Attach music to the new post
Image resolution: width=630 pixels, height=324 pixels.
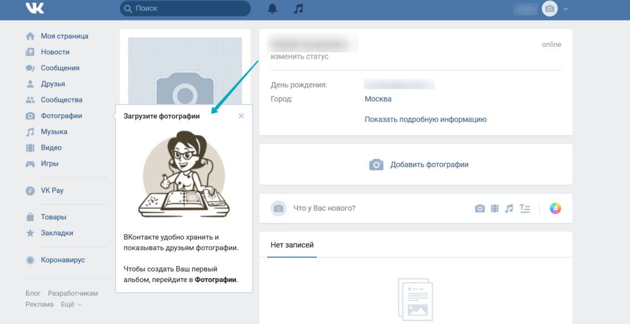[509, 209]
